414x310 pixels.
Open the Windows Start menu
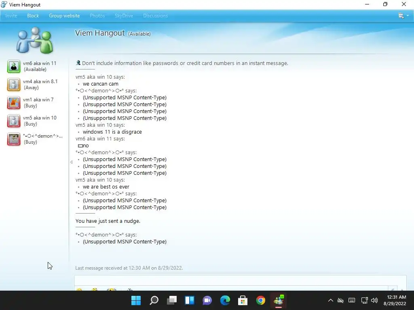coord(136,300)
